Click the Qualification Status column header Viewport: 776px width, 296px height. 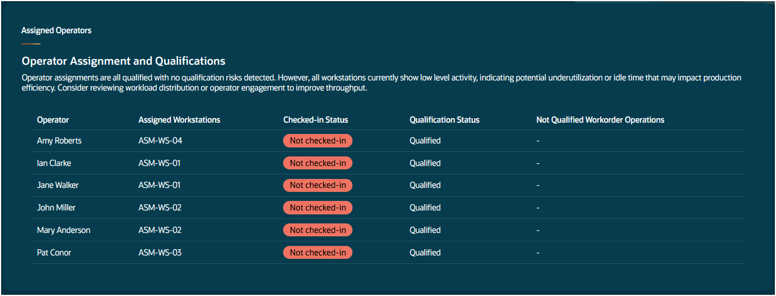(444, 120)
